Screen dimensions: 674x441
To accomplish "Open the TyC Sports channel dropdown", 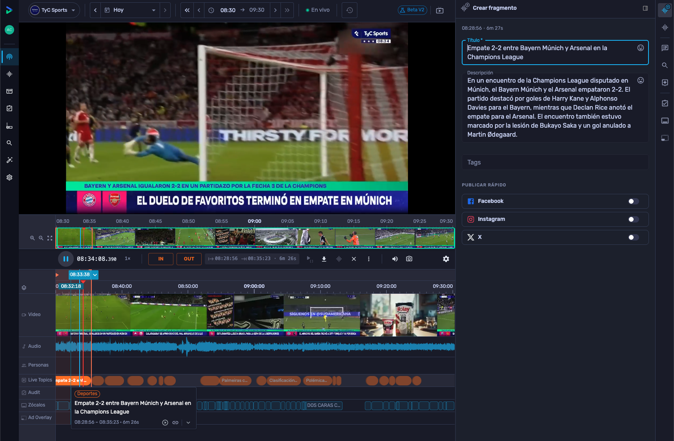I will [x=54, y=10].
